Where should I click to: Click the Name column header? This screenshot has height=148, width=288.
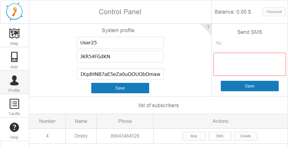point(81,121)
